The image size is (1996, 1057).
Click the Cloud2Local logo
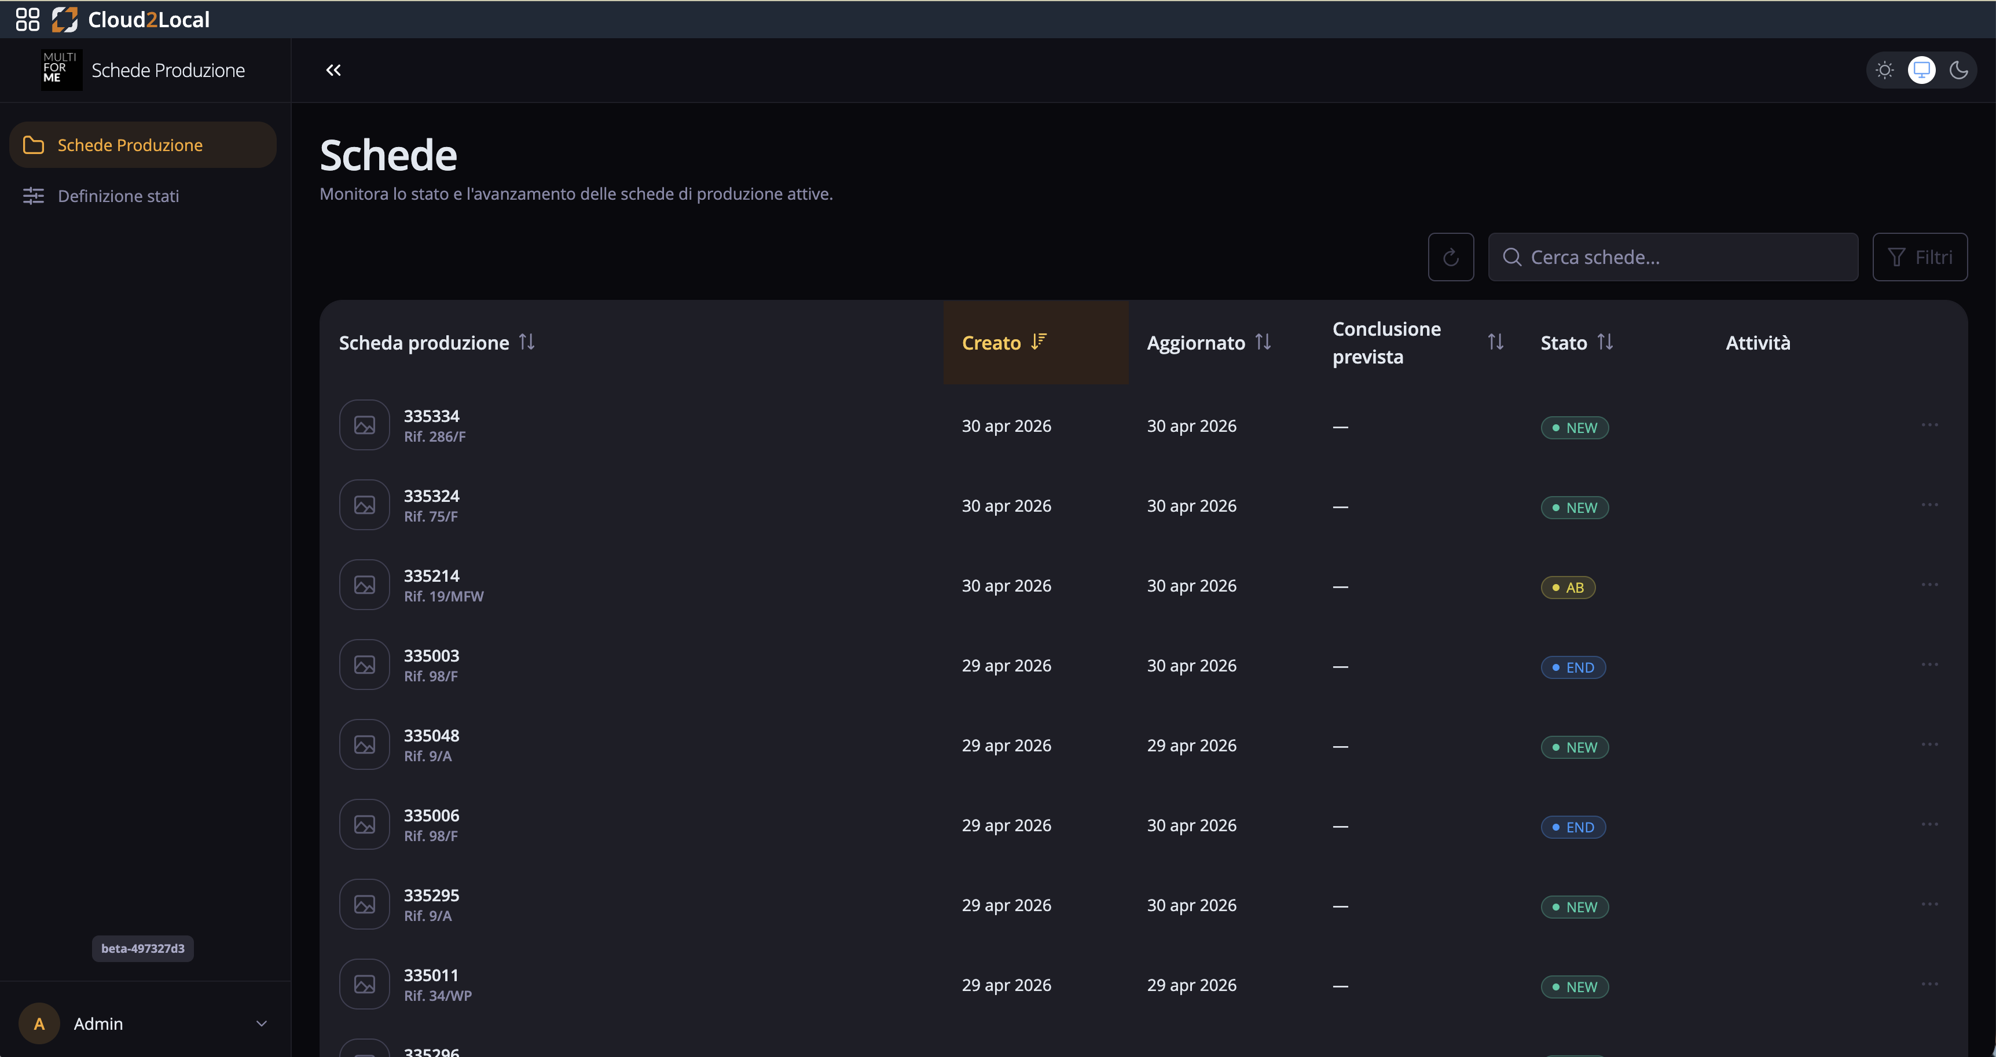[x=131, y=19]
